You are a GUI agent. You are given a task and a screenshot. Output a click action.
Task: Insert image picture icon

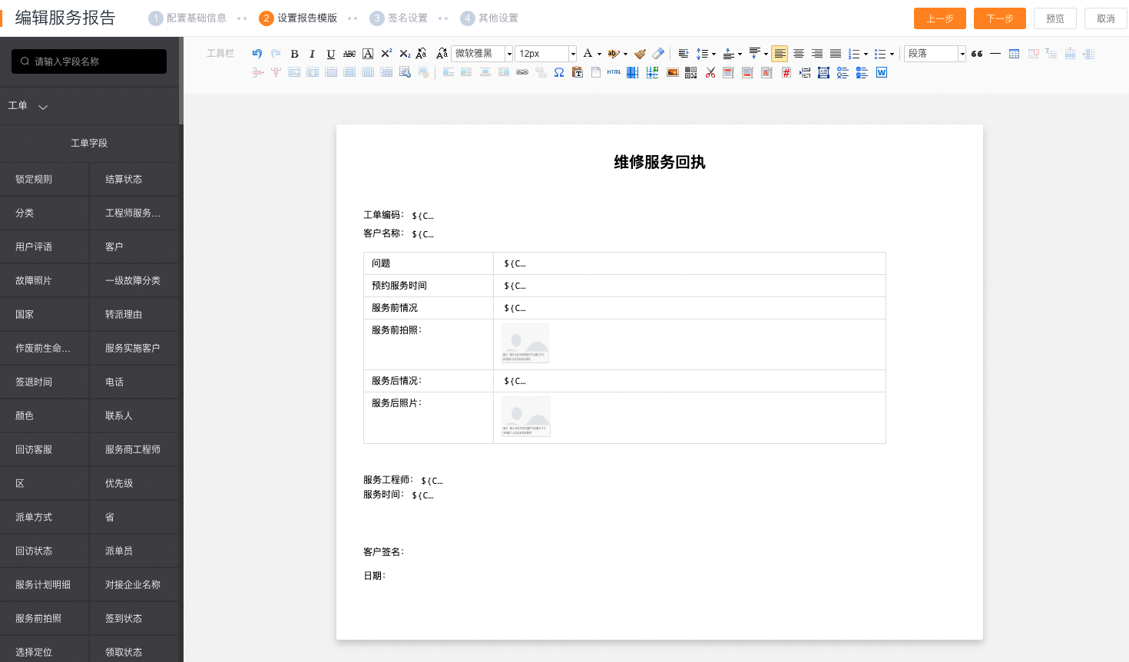pyautogui.click(x=673, y=72)
